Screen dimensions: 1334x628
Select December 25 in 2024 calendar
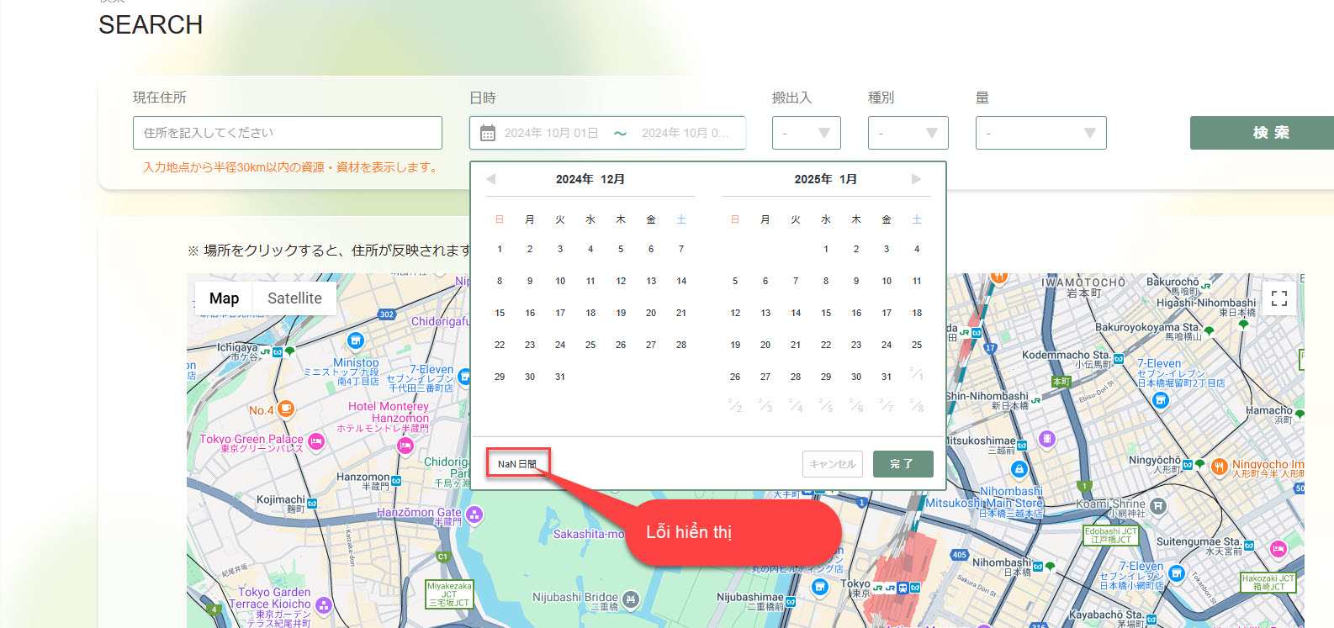coord(590,345)
